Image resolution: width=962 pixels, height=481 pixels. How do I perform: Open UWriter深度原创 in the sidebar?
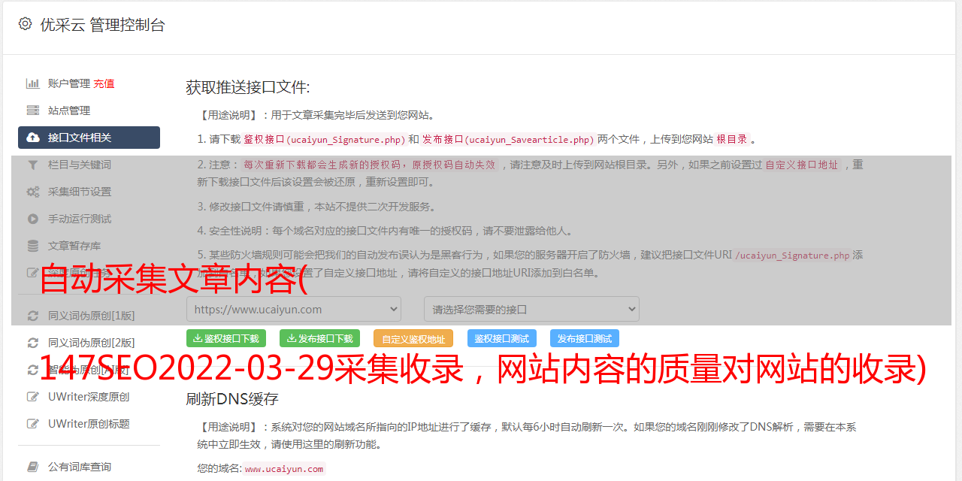tap(89, 397)
